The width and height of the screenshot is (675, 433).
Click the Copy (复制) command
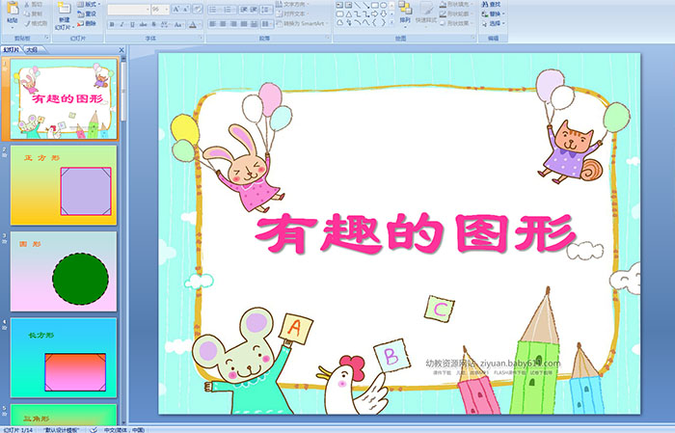(34, 14)
